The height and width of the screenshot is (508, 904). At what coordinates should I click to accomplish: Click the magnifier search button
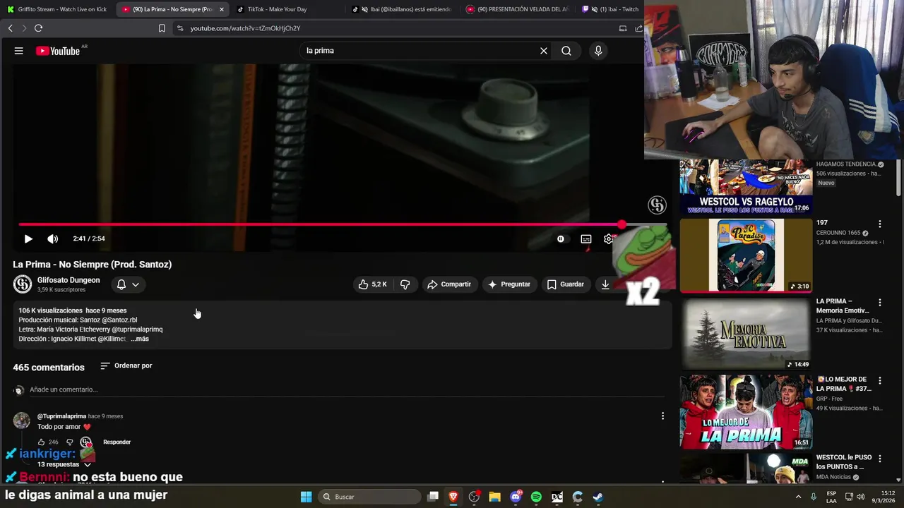pyautogui.click(x=566, y=51)
